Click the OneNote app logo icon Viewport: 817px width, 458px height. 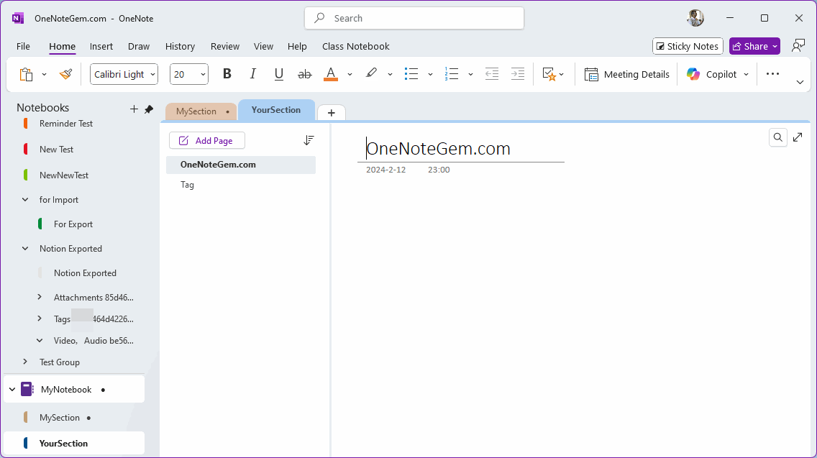click(18, 18)
